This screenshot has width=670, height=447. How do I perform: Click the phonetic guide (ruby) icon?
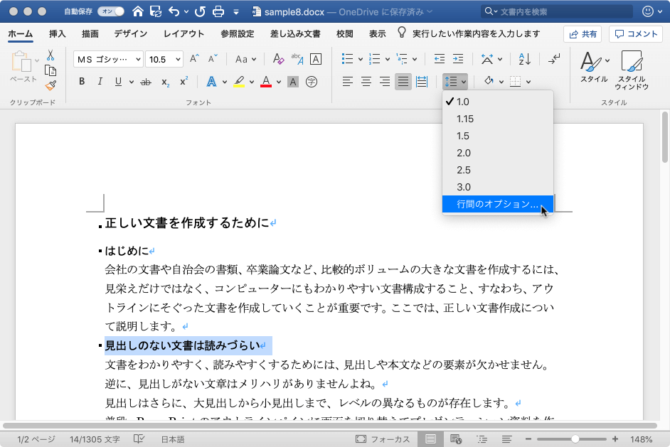297,59
